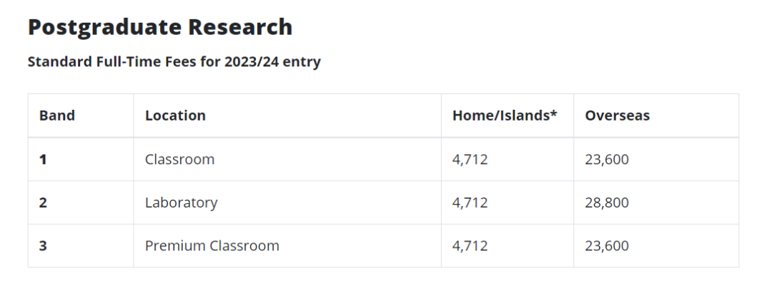Click the 4,712 Home fee for Premium Classroom

[x=470, y=246]
